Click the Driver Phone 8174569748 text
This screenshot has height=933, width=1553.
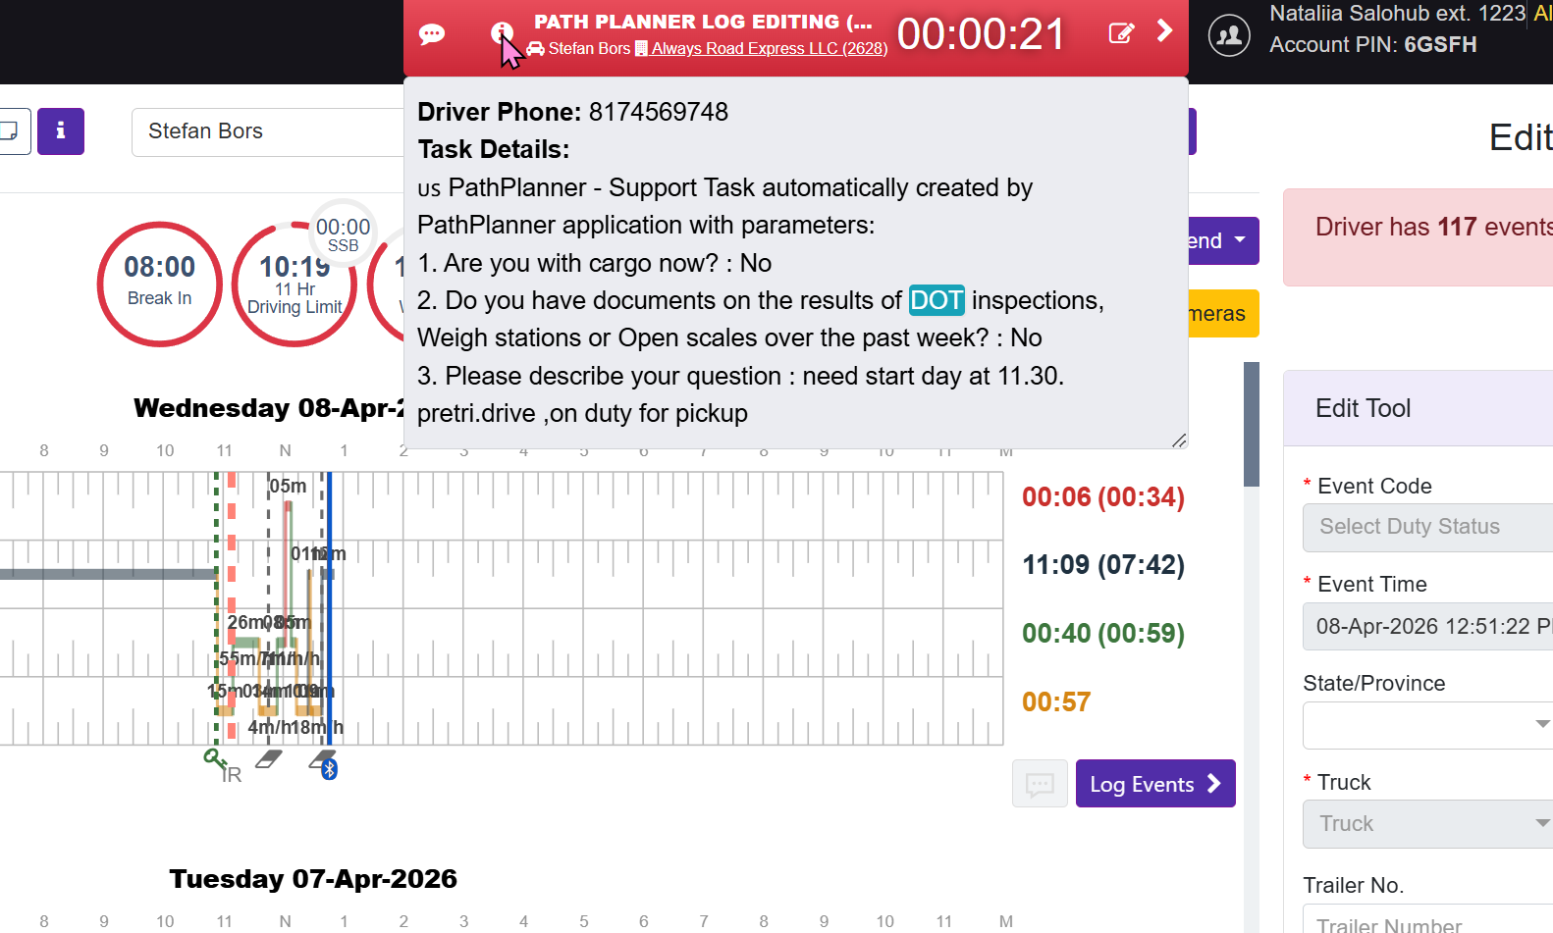pos(573,112)
